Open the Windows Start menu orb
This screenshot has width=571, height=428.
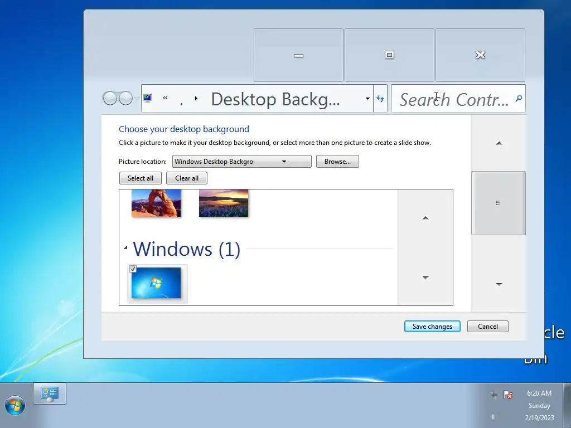click(x=15, y=405)
